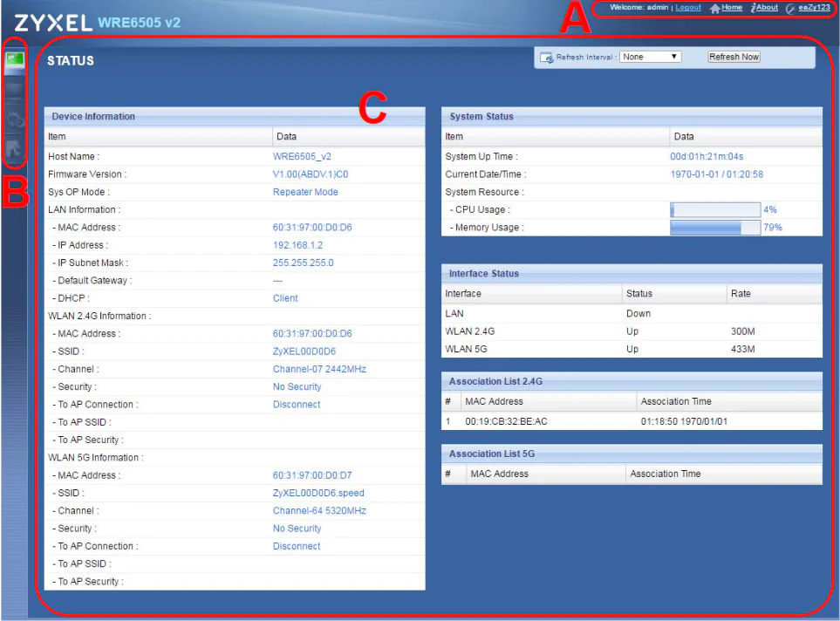Log out using the Logout link
The width and height of the screenshot is (840, 621).
click(x=687, y=8)
